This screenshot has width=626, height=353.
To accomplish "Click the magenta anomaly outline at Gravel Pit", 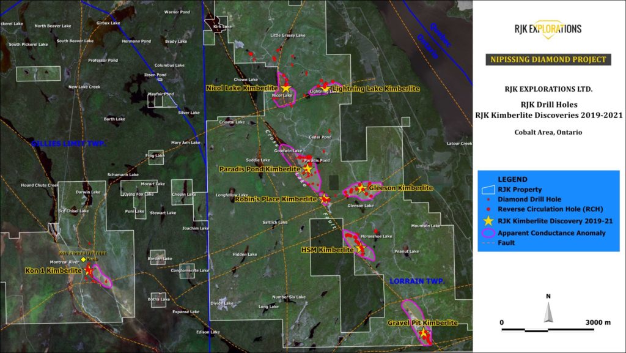I will [x=416, y=322].
